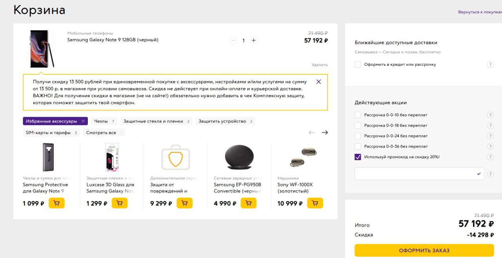Open the 'SIM-карты и тарифы' tab
This screenshot has height=258, width=502.
[x=51, y=133]
